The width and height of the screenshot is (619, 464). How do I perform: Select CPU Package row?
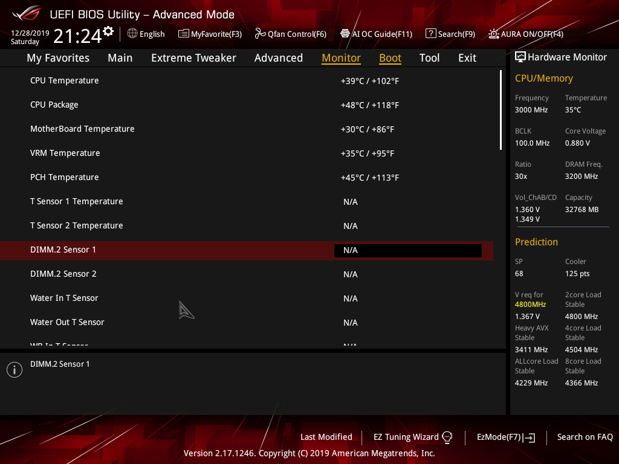(247, 105)
